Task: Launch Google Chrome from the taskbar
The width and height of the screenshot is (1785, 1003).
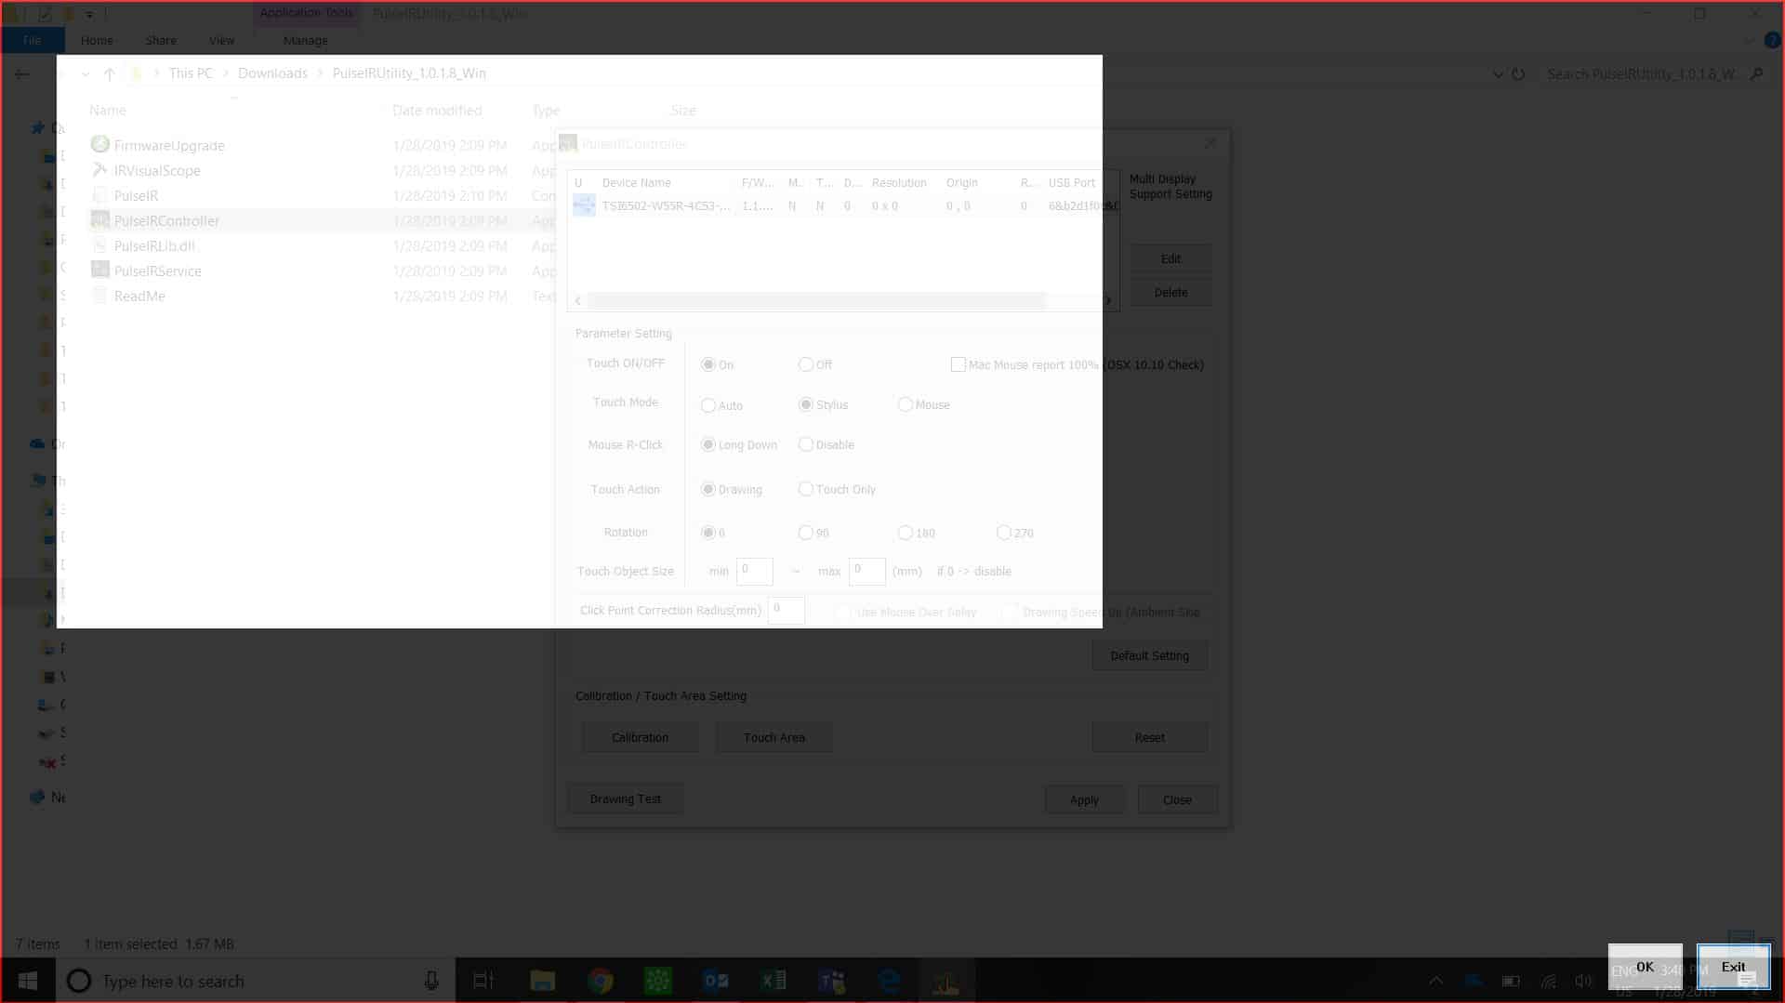Action: click(x=600, y=980)
